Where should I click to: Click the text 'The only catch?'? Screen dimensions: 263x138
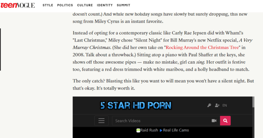(x=89, y=81)
